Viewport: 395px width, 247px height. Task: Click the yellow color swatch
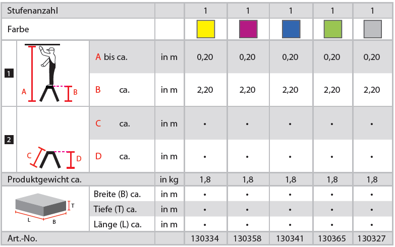pyautogui.click(x=206, y=29)
